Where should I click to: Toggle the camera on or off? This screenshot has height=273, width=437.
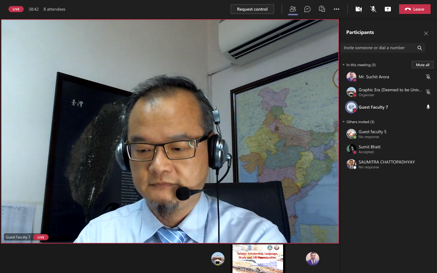pyautogui.click(x=358, y=9)
